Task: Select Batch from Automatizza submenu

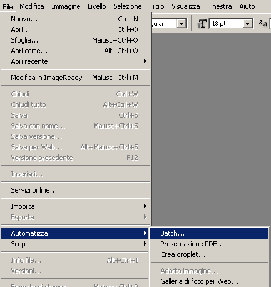Action: (x=209, y=233)
